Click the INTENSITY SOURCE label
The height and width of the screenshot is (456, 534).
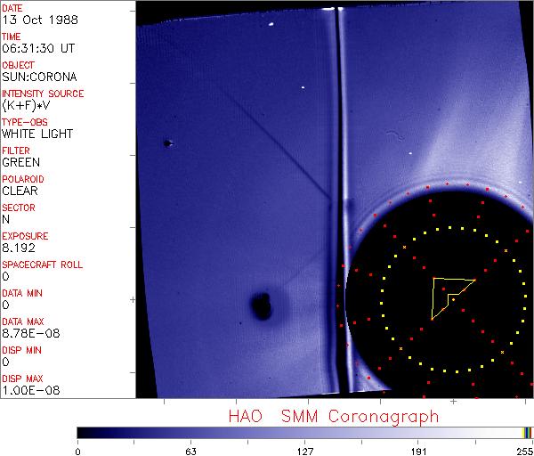click(x=43, y=94)
